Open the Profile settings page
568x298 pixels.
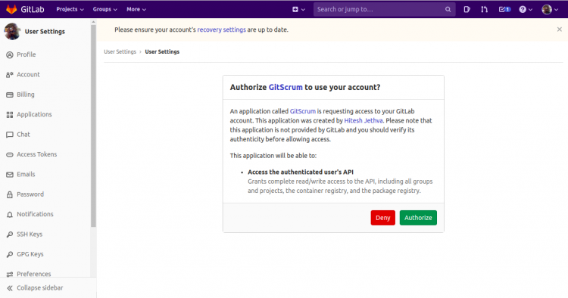point(26,54)
